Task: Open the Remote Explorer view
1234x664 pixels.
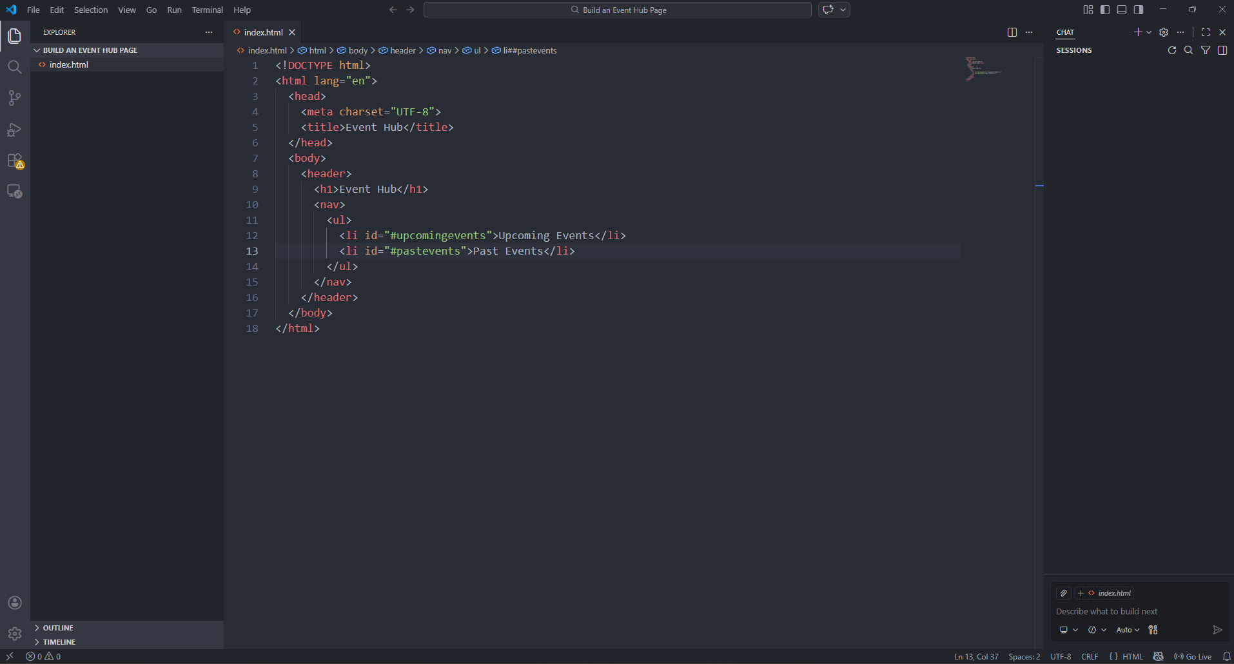Action: [x=14, y=191]
